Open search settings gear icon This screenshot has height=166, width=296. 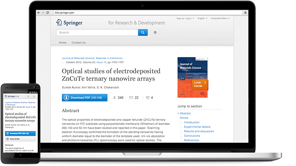coord(155,32)
